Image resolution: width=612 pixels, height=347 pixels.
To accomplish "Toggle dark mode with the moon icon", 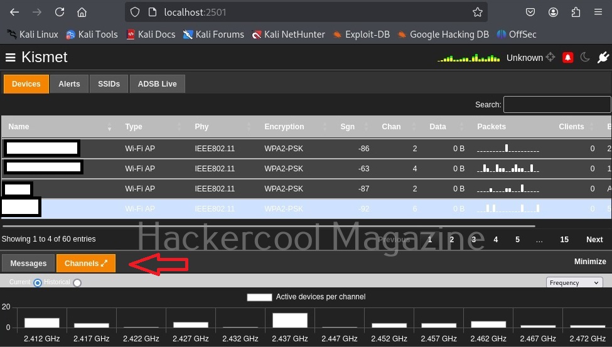I will click(584, 57).
